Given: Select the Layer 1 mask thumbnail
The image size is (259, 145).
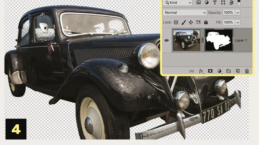Looking at the screenshot, I should coord(219,40).
